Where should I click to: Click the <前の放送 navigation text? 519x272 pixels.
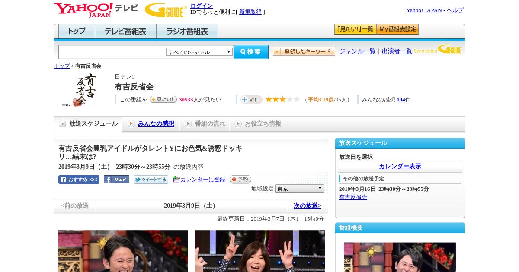click(75, 206)
